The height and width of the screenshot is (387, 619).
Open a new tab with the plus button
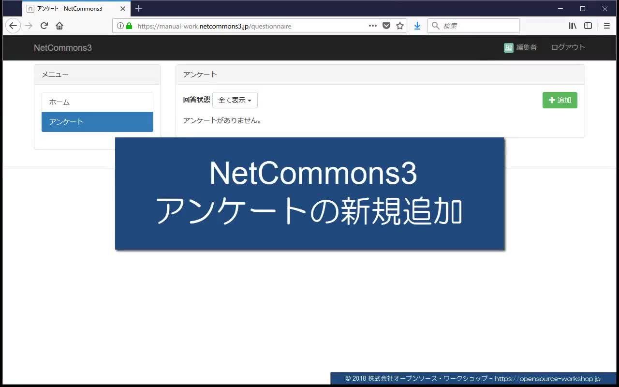point(139,8)
